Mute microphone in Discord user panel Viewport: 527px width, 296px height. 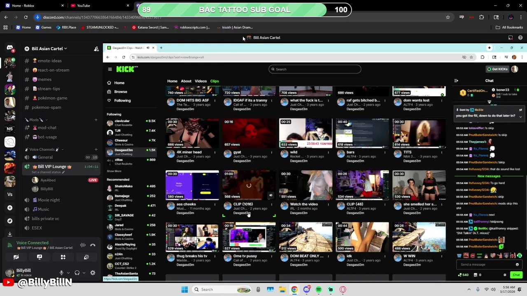tap(61, 273)
